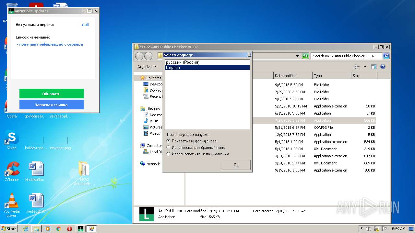Open Chrome from the taskbar
The width and height of the screenshot is (415, 233).
click(58, 229)
